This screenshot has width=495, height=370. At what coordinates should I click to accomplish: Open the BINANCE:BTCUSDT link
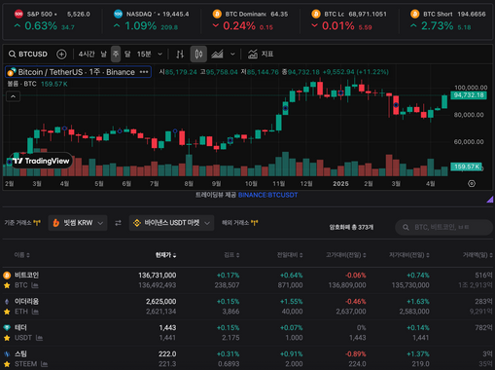[x=267, y=195]
